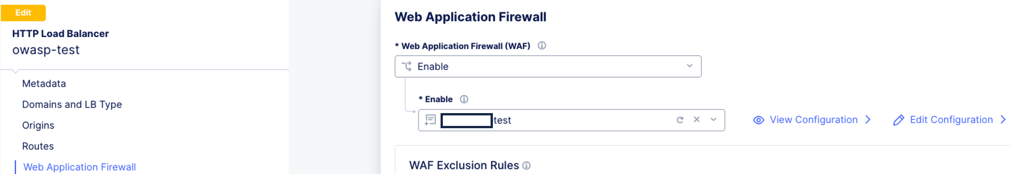Expand the WAF object selector chevron
The image size is (1011, 174).
coord(714,120)
